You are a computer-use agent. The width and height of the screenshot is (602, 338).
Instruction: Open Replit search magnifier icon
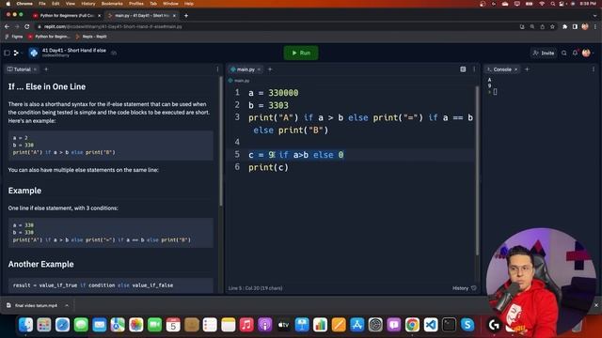click(564, 53)
